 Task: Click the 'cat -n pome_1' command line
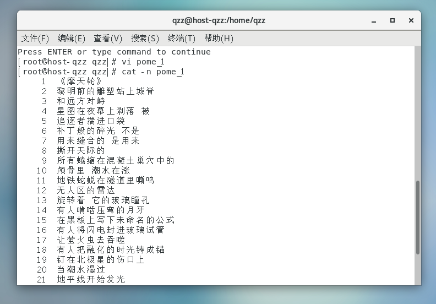[x=101, y=72]
